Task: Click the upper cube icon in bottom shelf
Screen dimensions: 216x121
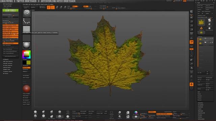Action: [128, 113]
